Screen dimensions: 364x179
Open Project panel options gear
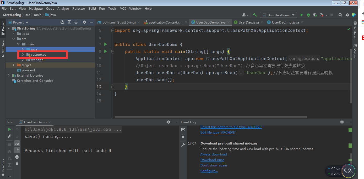click(84, 22)
